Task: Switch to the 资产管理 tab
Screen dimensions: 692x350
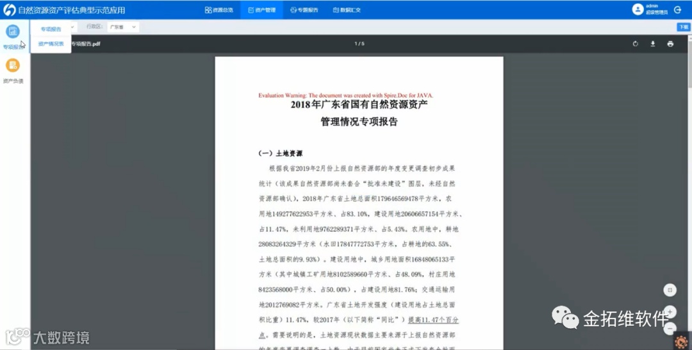Action: click(x=261, y=10)
